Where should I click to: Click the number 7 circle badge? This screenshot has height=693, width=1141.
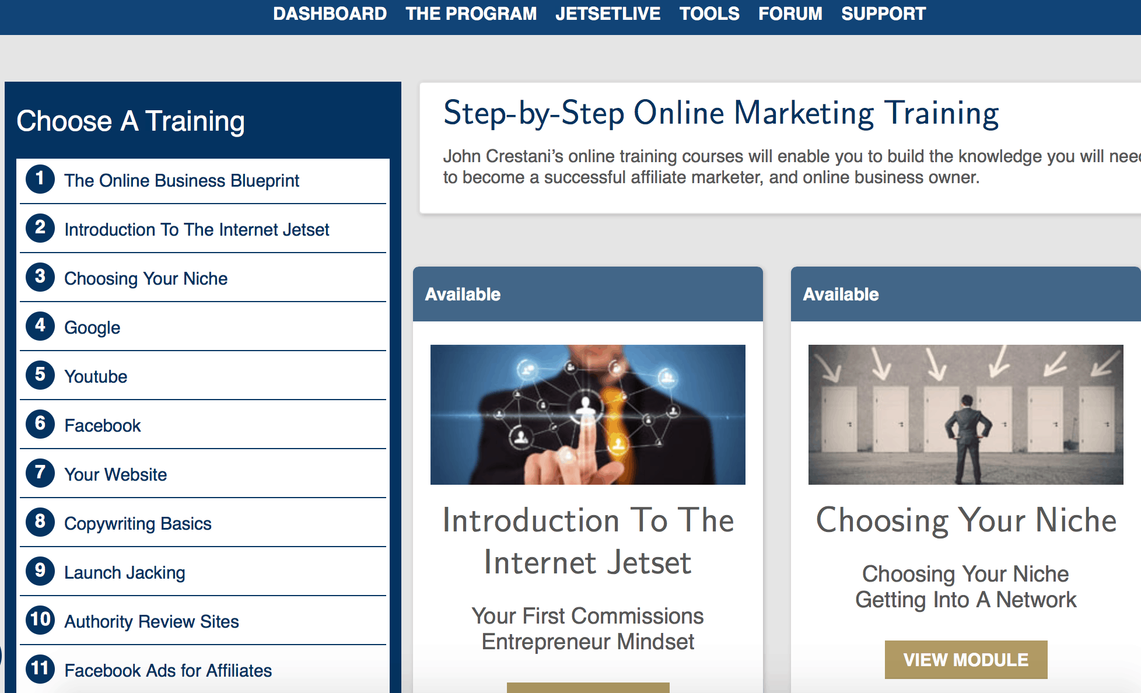[40, 473]
